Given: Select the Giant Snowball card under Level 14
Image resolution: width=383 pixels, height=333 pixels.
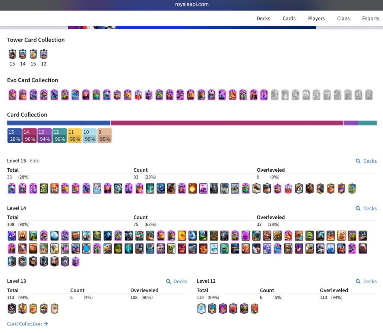Looking at the screenshot, I should pyautogui.click(x=54, y=236).
